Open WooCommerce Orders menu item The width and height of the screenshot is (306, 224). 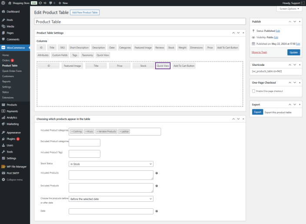6,61
